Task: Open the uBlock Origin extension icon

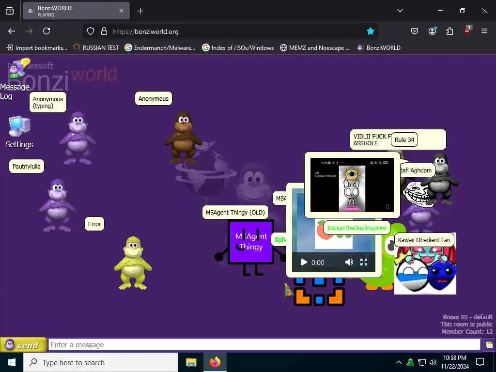Action: 467,31
